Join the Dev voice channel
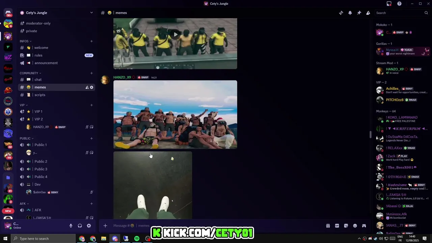 point(56,185)
